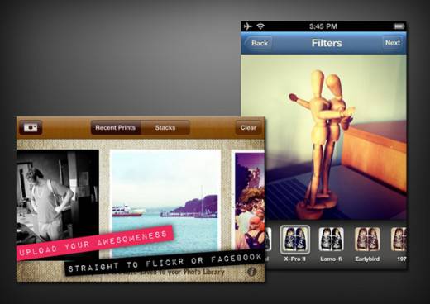
Task: Go Back from the Filters screen
Action: coord(258,43)
